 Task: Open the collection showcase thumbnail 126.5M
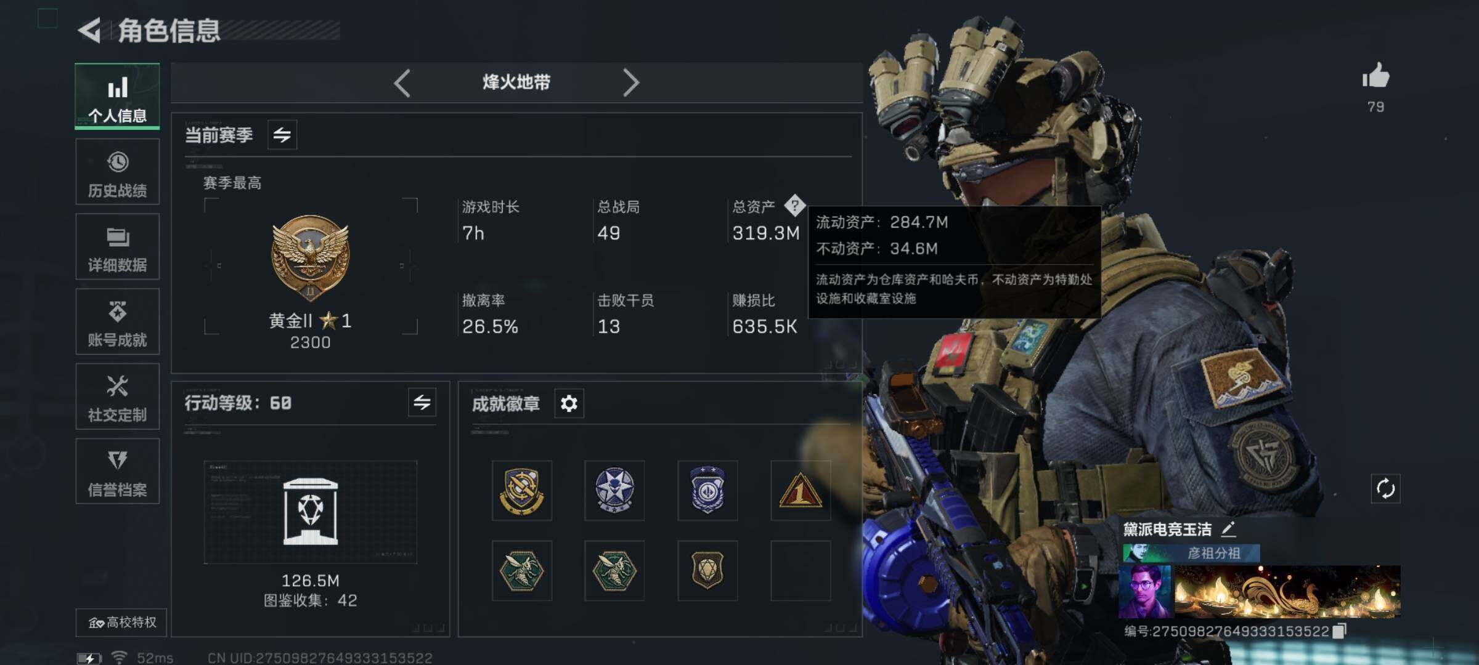(x=311, y=512)
